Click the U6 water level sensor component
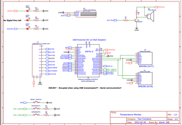The width and height of the screenshot is (182, 125). click(86, 14)
